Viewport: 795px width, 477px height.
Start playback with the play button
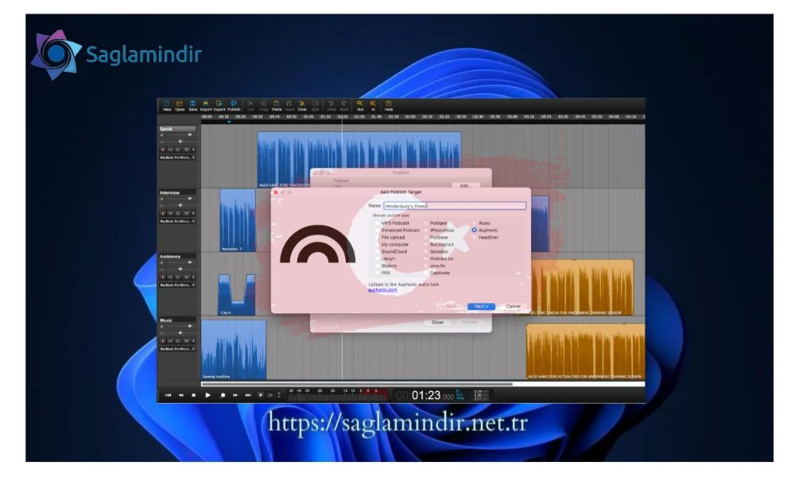[207, 395]
